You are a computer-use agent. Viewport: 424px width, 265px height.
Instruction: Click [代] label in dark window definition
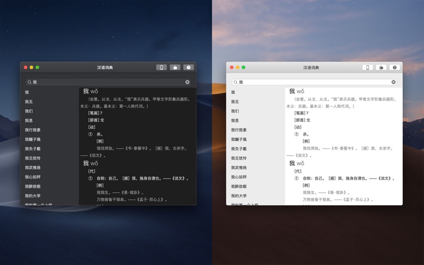click(x=92, y=171)
